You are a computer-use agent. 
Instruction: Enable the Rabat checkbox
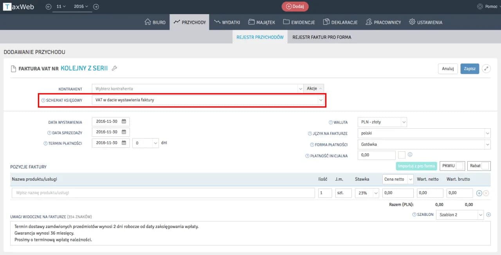[x=485, y=166]
